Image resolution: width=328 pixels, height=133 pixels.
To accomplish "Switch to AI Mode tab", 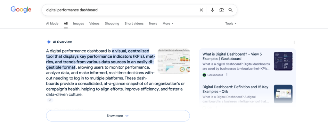I will pyautogui.click(x=52, y=24).
